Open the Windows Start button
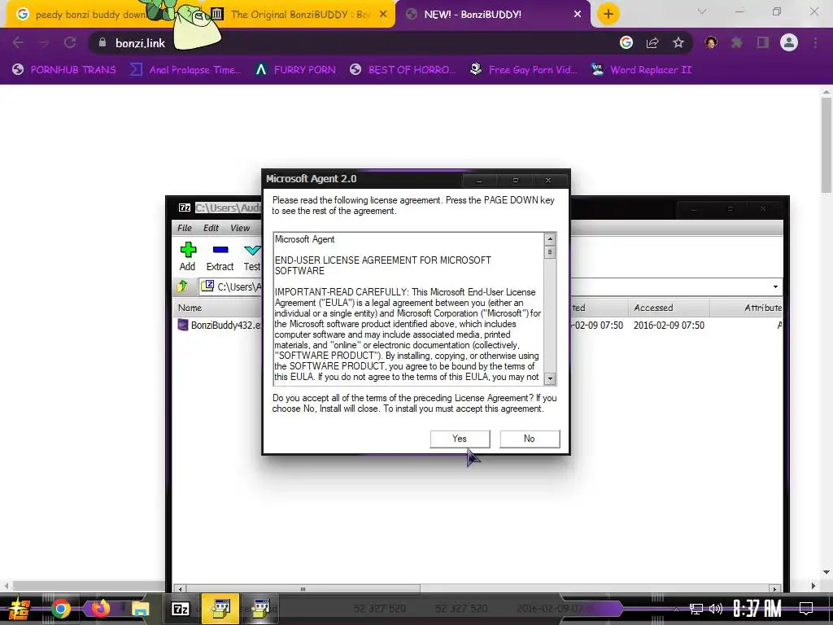The image size is (833, 625). coord(20,609)
